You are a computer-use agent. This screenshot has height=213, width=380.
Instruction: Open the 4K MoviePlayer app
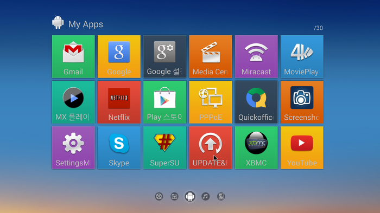coord(302,56)
